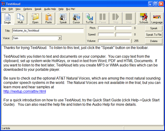The height and width of the screenshot is (131, 165).
Task: Click the Volume value 255
Action: pos(136,41)
